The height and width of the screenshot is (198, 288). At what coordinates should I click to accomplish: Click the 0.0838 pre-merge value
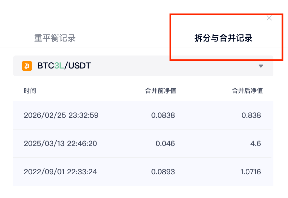(x=163, y=115)
